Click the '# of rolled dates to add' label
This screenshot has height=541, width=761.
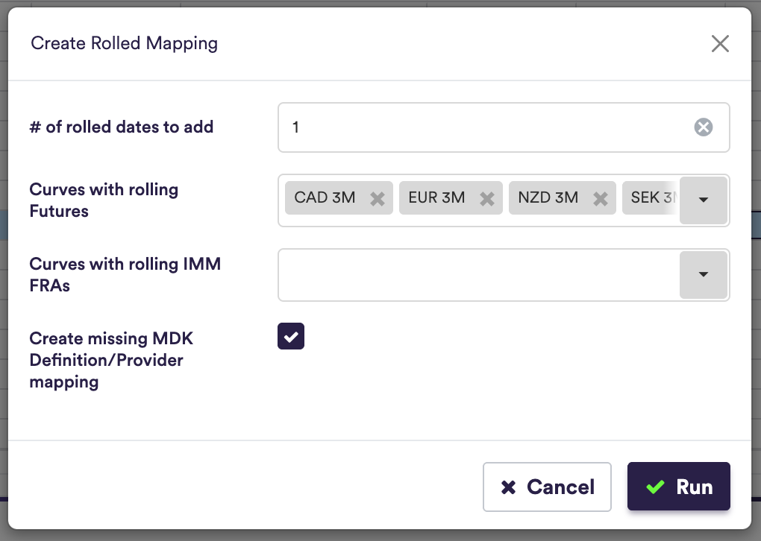click(x=122, y=127)
